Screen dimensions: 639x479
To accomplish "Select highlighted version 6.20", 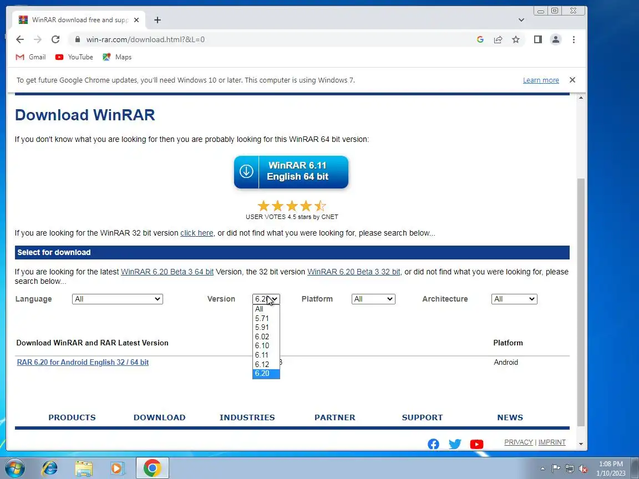I will click(x=266, y=374).
